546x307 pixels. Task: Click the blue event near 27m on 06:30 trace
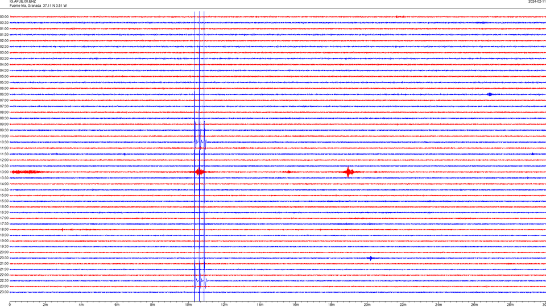click(490, 94)
